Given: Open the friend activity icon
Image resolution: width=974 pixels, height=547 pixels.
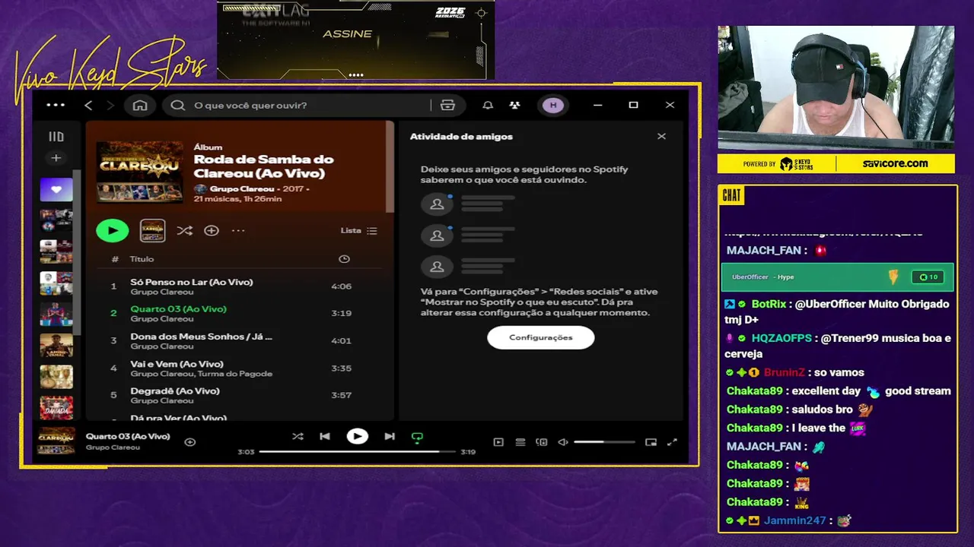Looking at the screenshot, I should tap(515, 106).
